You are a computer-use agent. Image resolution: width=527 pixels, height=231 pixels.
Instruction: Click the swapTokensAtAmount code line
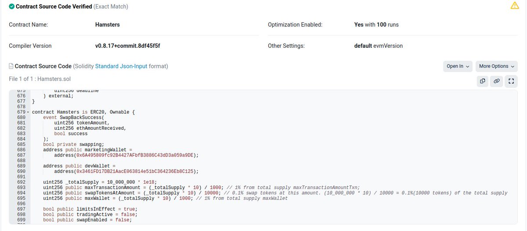click(x=275, y=193)
